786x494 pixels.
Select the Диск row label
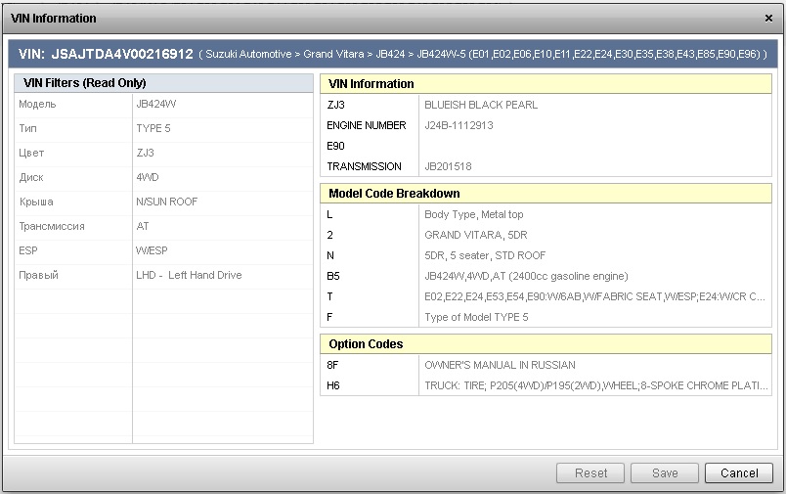[x=31, y=177]
